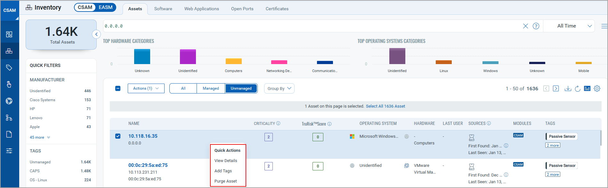Click info icon beside First Found Jan
The image size is (608, 188).
pos(506,145)
